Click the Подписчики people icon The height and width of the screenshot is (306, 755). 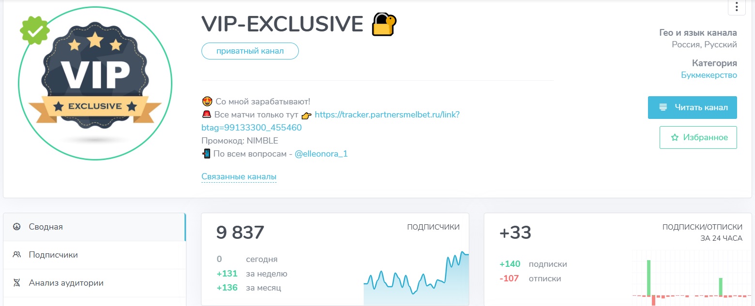click(x=16, y=255)
